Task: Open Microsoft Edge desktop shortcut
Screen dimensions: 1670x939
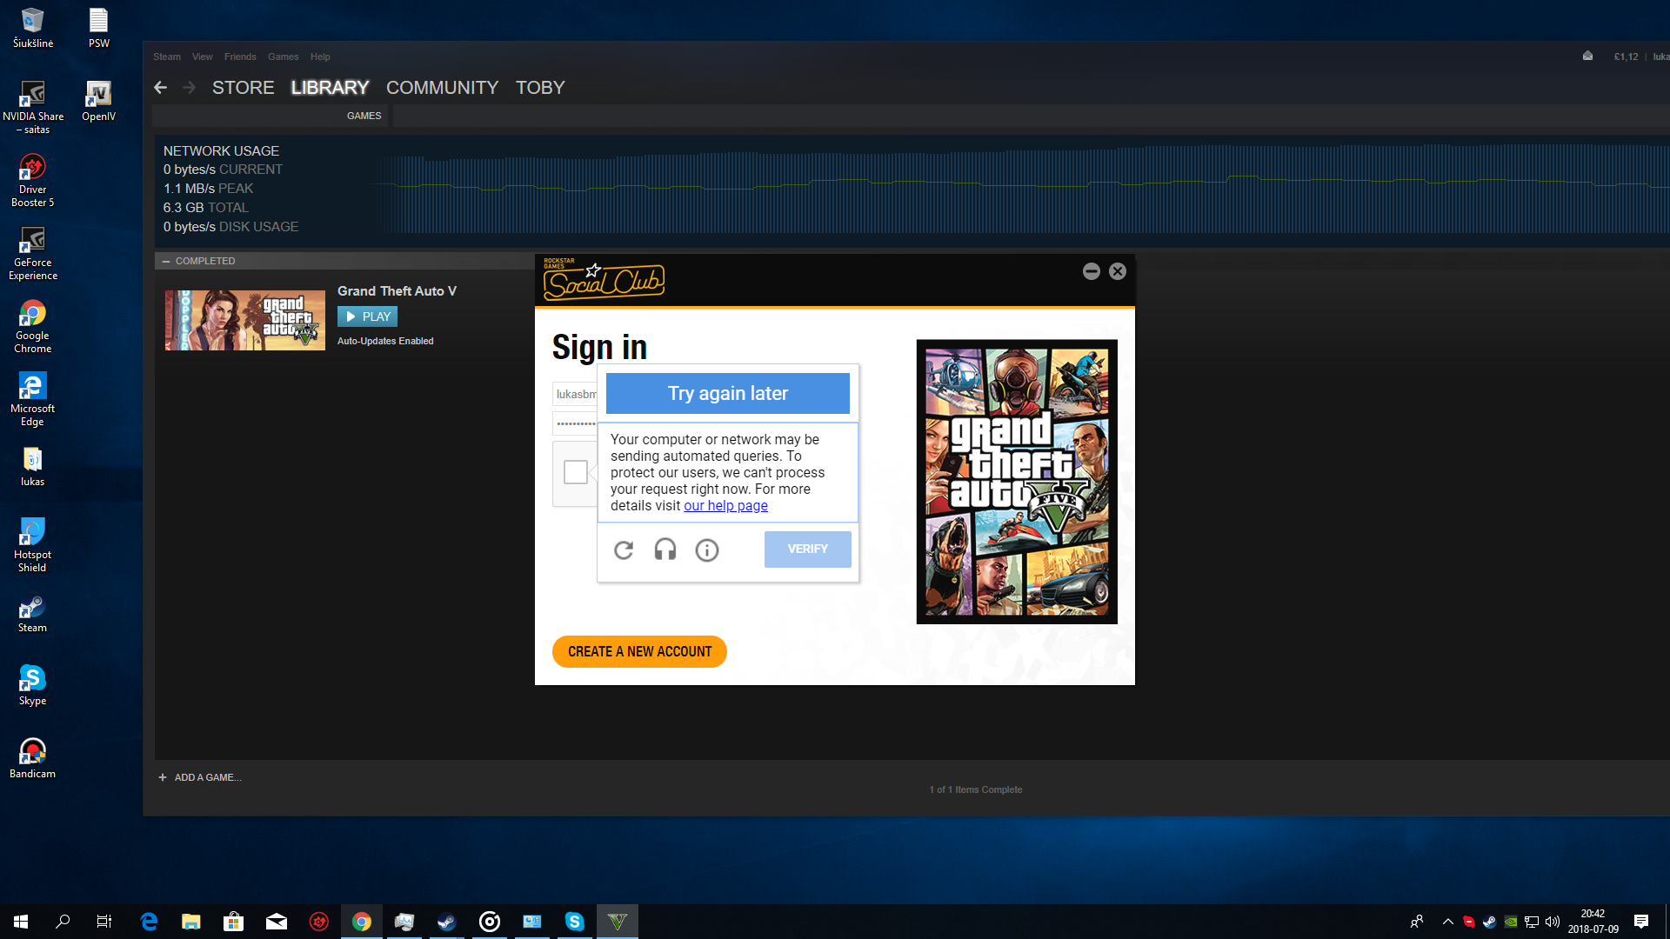Action: [x=33, y=400]
